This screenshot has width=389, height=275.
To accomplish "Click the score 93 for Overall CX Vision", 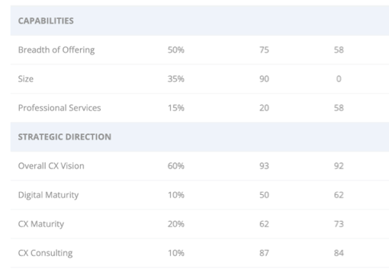I will 264,166.
